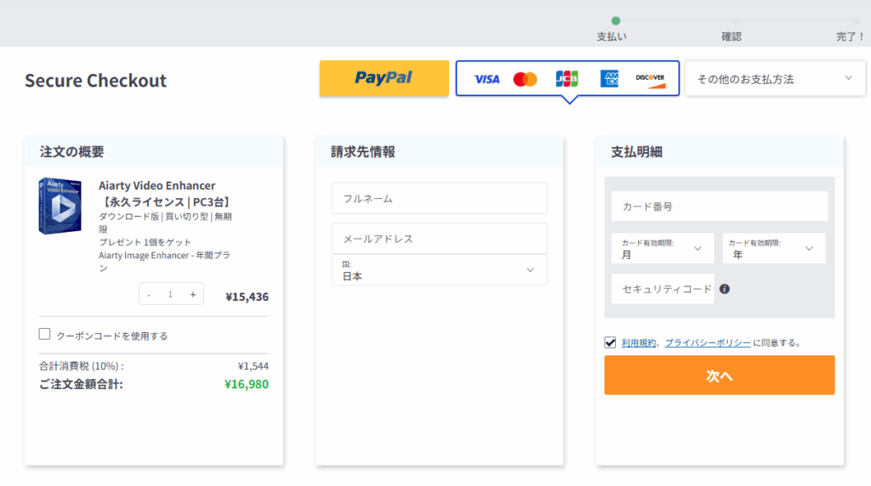The image size is (871, 486).
Task: Click the ご注文金額合計 label
Action: click(x=81, y=384)
